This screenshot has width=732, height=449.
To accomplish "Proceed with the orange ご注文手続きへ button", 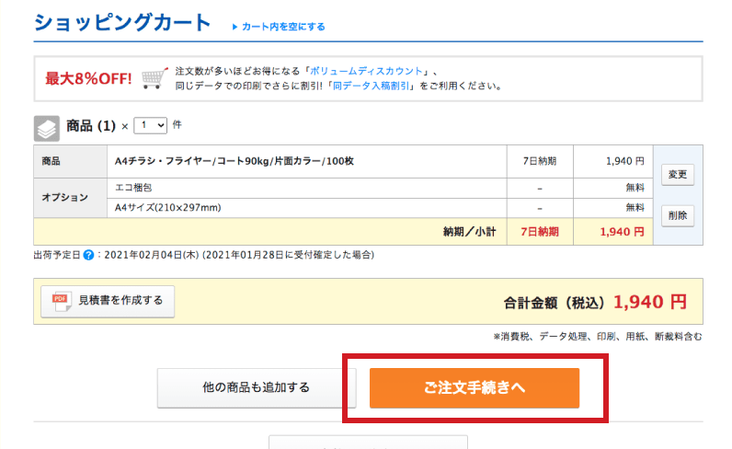I will 475,387.
